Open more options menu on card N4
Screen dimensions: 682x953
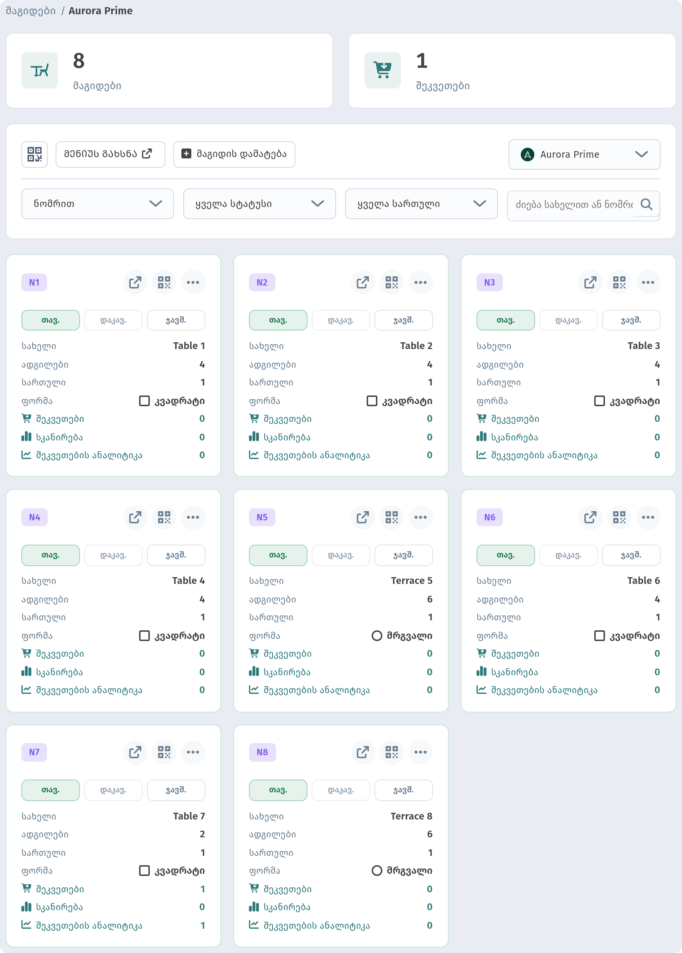point(193,517)
